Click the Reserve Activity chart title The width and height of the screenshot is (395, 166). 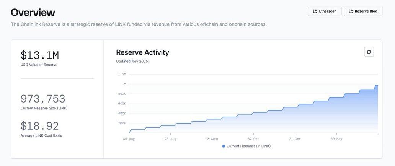coord(142,52)
